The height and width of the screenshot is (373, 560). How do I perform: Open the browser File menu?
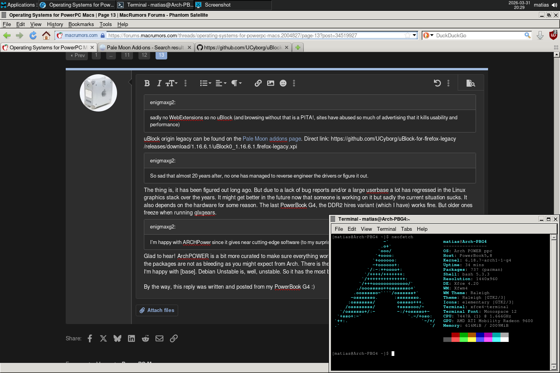point(7,24)
